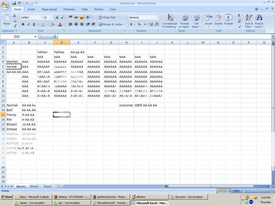Open Inbox - Microsoft Outlook from taskbar
The height and width of the screenshot is (206, 275).
[33, 197]
